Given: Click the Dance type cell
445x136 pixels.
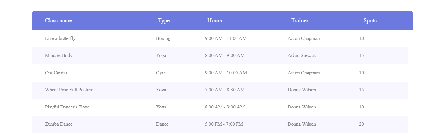Looking at the screenshot, I should [162, 124].
